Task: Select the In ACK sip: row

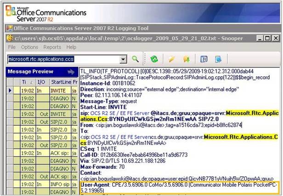Action: point(42,153)
